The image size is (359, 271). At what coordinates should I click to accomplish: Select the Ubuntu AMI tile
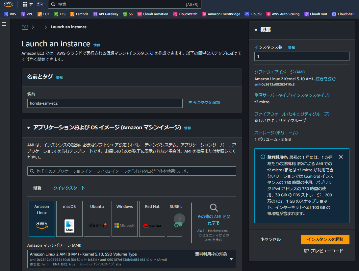pos(97,219)
